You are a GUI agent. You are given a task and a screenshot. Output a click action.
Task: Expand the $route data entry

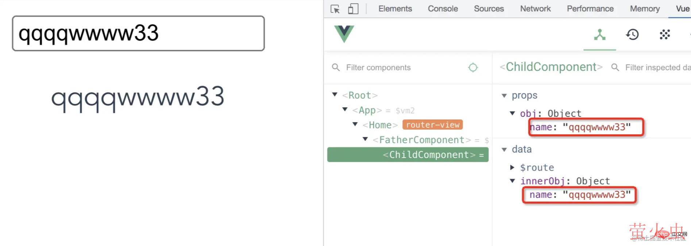tap(512, 167)
